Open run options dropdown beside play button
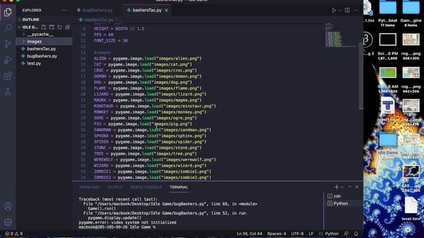Screen dimensions: 424x238 click(x=340, y=11)
